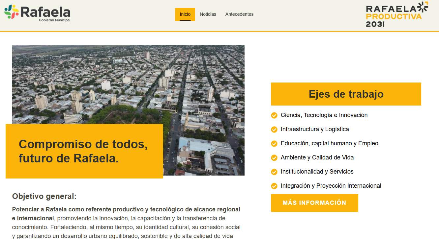This screenshot has height=239, width=439.
Task: Click the checkmark beside Institucionalidad y Servicios
Action: pyautogui.click(x=274, y=172)
